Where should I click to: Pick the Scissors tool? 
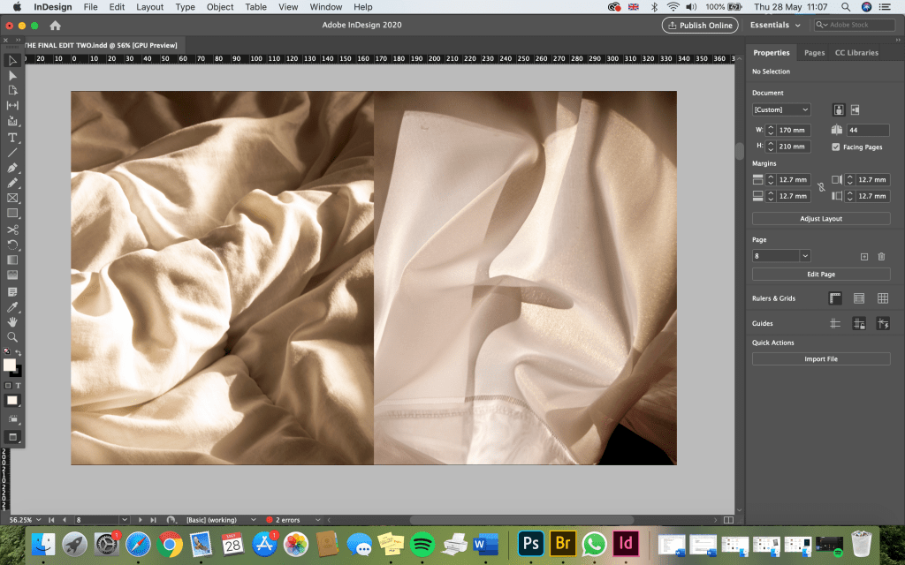pos(12,230)
